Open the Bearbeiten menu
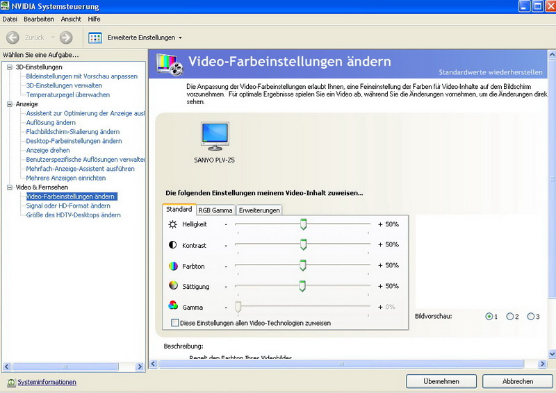 point(39,19)
